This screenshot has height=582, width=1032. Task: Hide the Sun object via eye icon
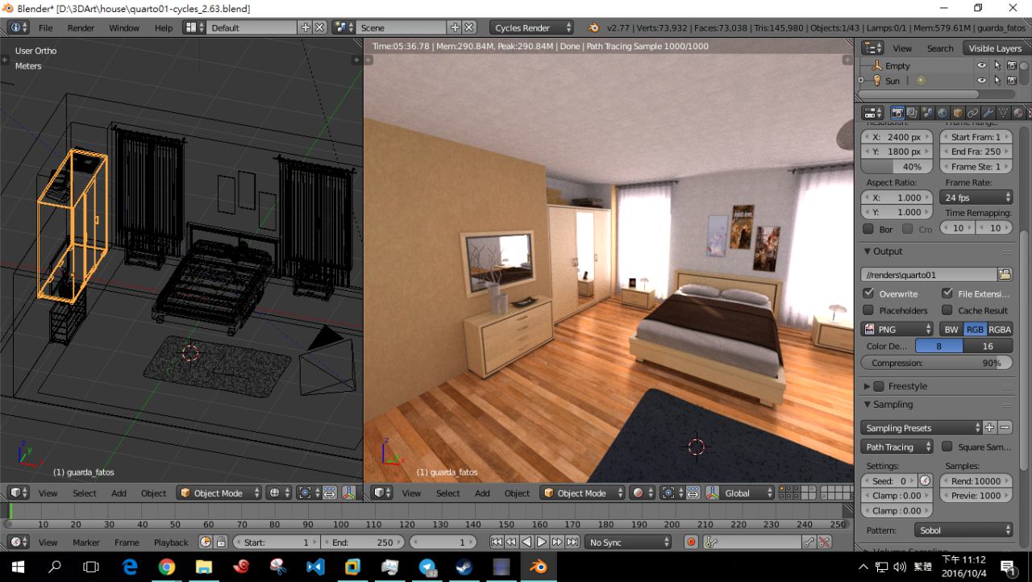point(982,81)
